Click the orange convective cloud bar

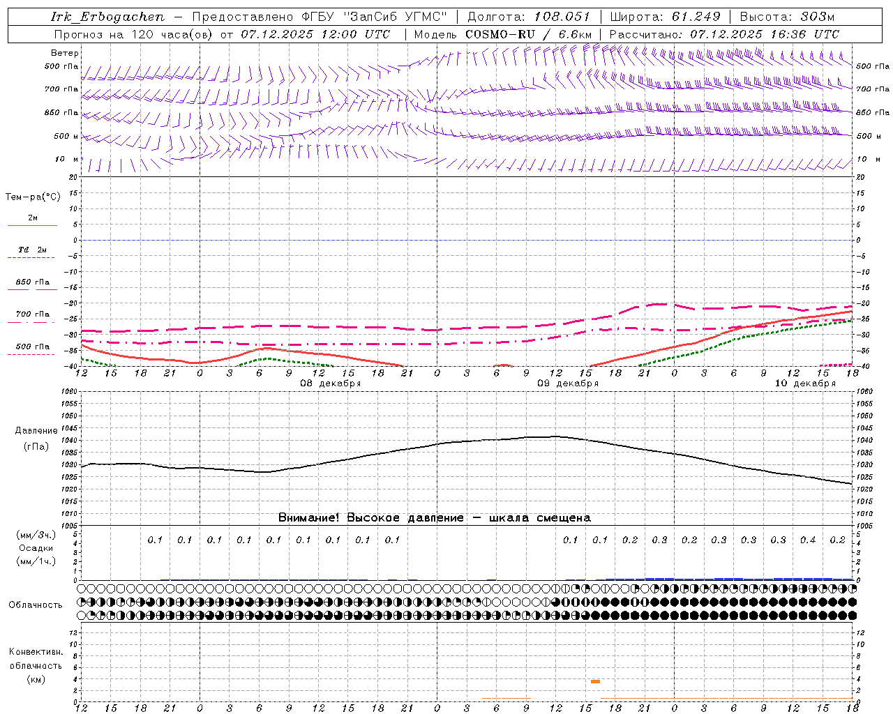[x=595, y=681]
